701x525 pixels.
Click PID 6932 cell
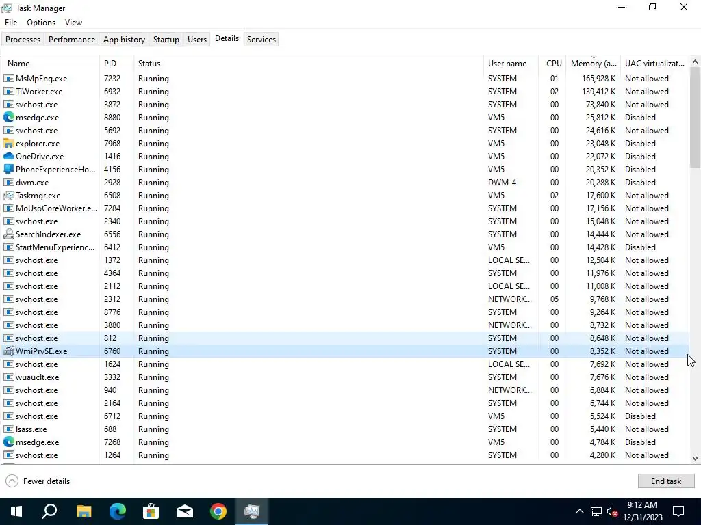tap(112, 92)
